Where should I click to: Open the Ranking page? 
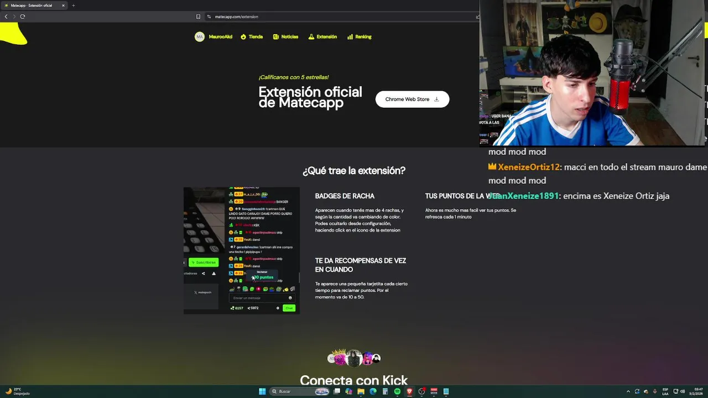(363, 37)
